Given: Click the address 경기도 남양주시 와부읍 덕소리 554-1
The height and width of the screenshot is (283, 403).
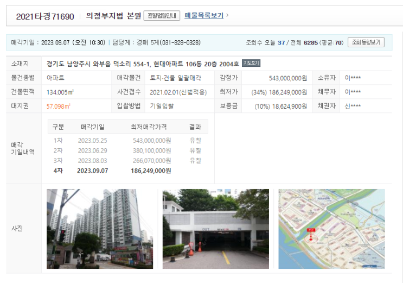Looking at the screenshot, I should (98, 64).
